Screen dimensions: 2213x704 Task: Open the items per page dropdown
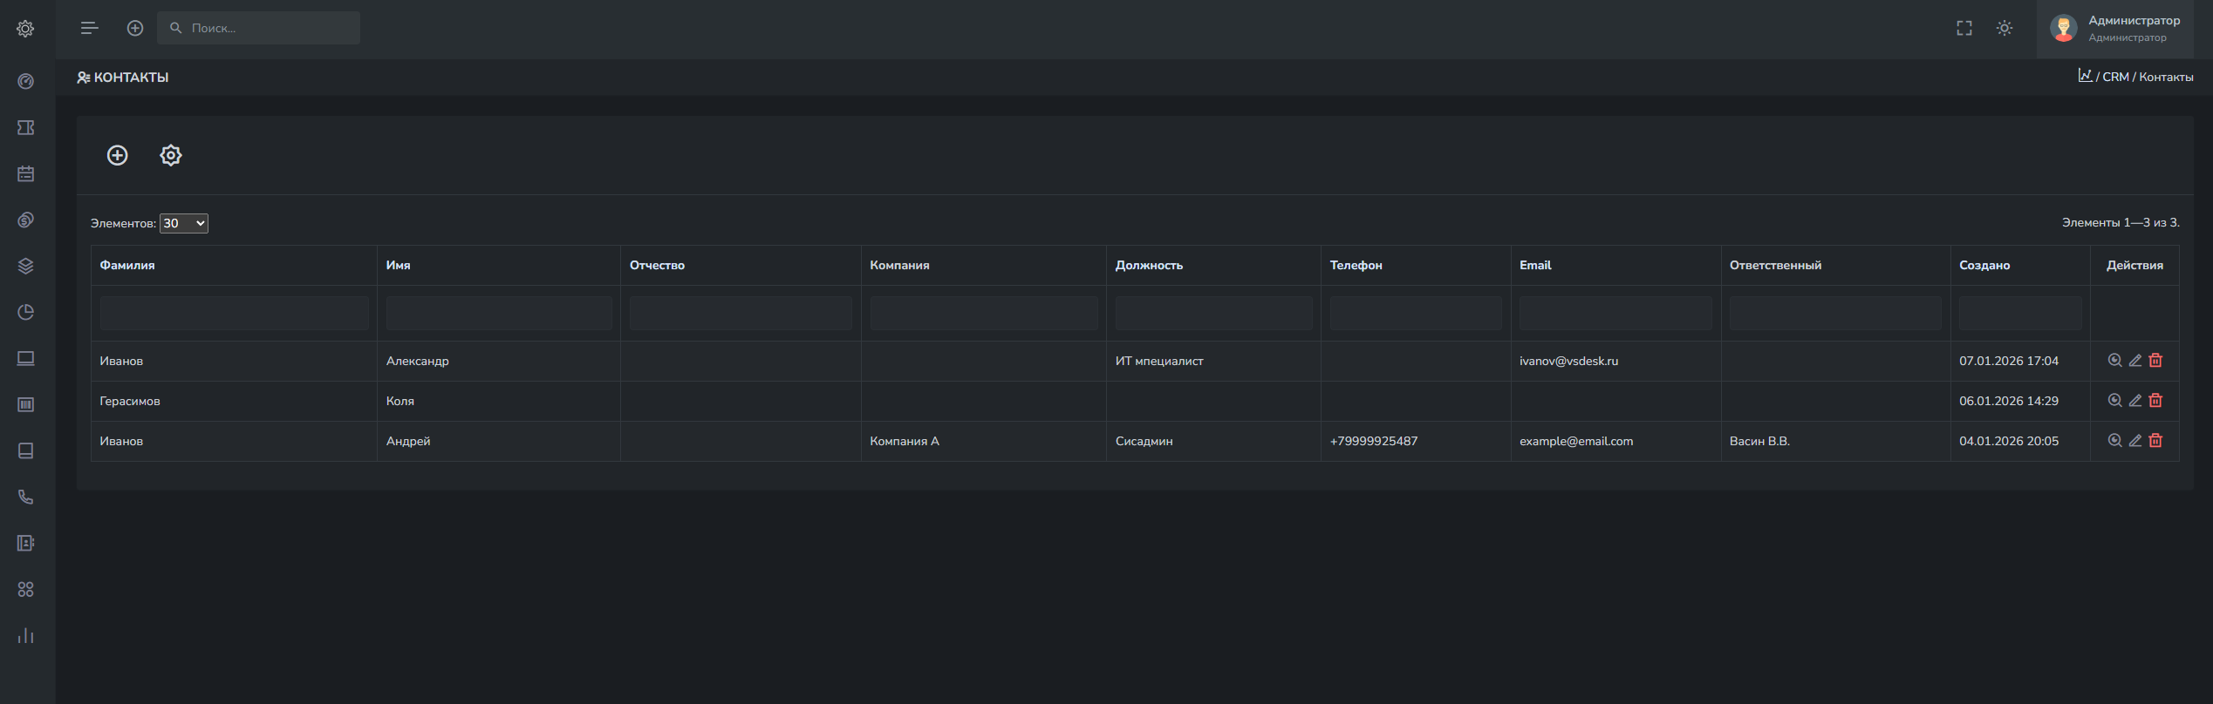[184, 224]
